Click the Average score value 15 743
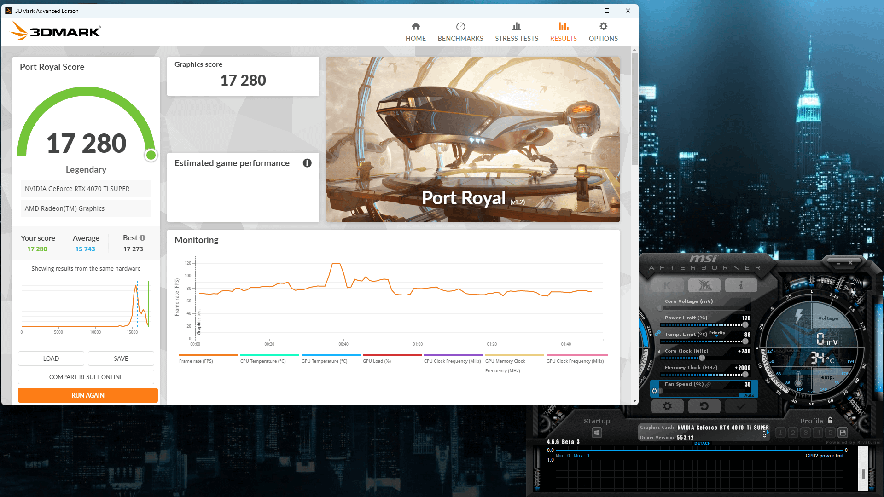This screenshot has width=884, height=497. point(85,249)
